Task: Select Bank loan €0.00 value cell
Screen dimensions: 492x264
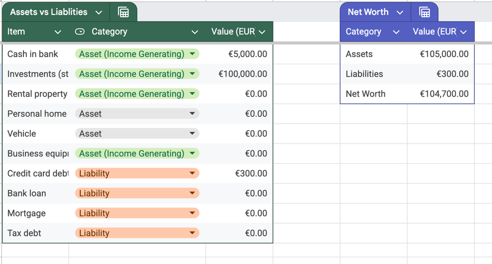Action: point(239,193)
